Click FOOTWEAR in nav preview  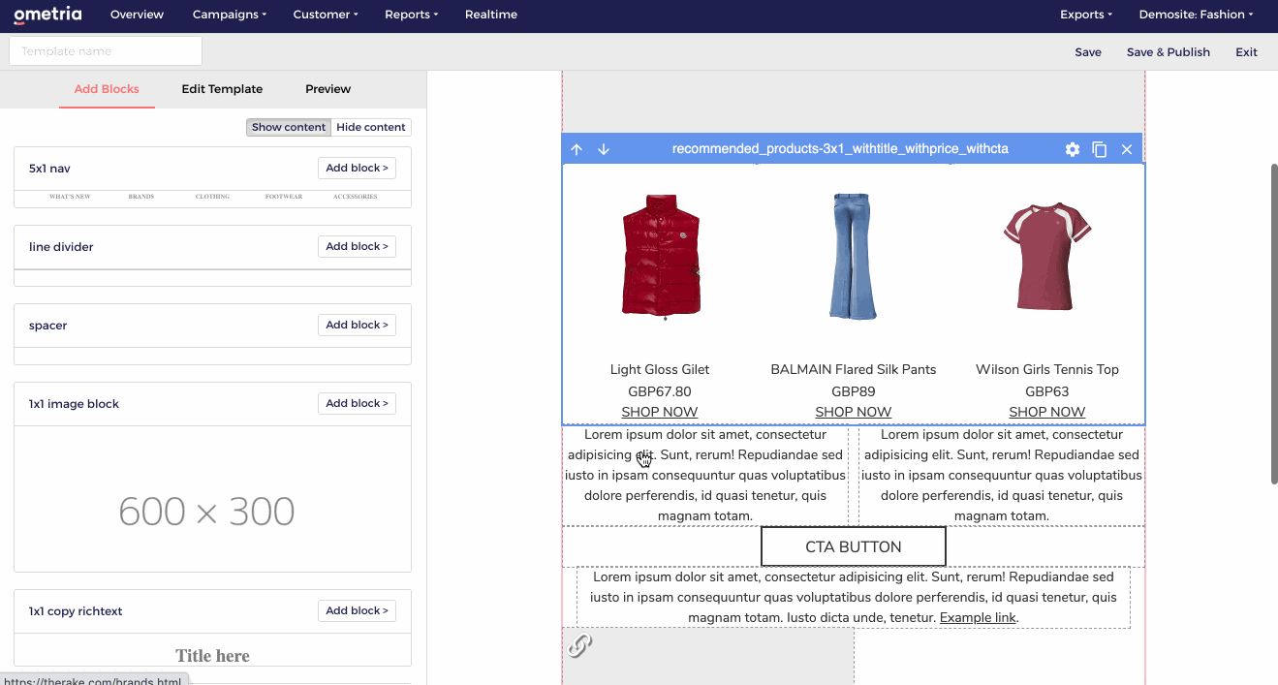(x=284, y=197)
